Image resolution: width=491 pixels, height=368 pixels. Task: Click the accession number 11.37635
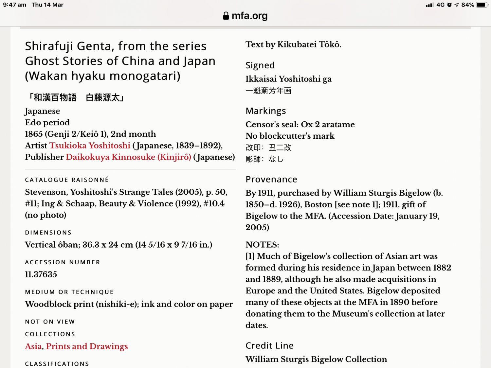[x=41, y=274]
